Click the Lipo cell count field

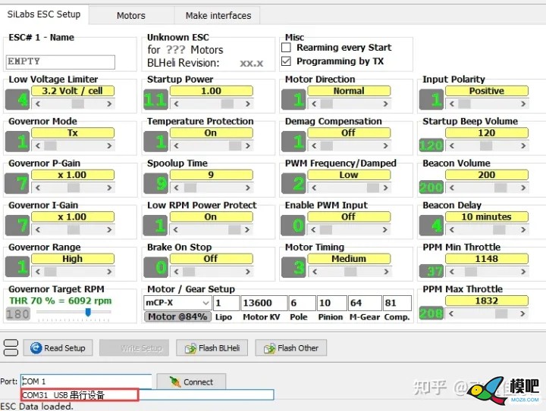click(x=226, y=303)
